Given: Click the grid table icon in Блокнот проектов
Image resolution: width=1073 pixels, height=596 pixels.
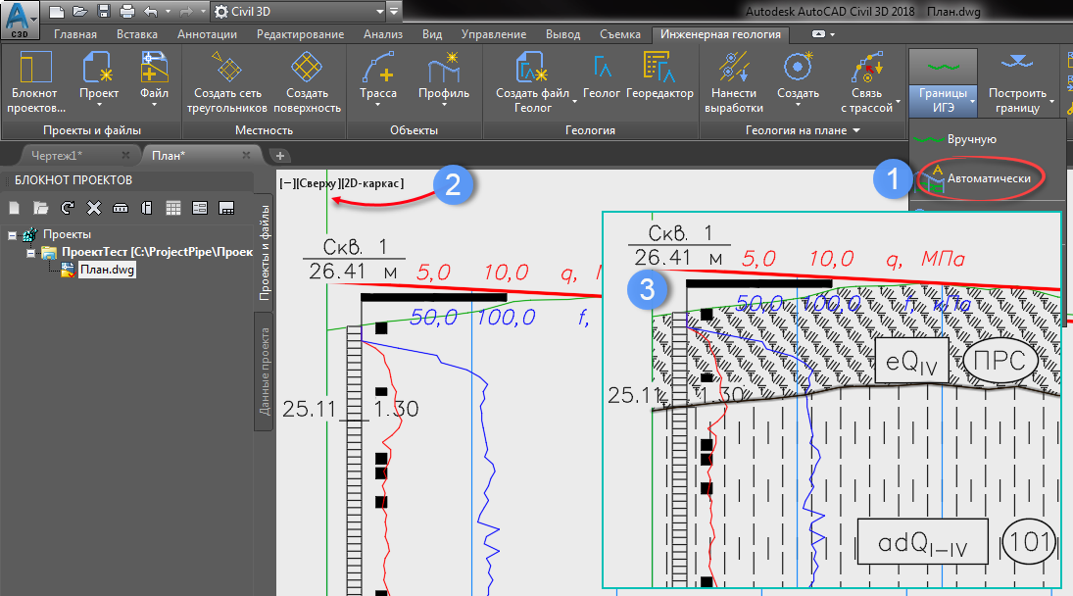Looking at the screenshot, I should pyautogui.click(x=173, y=208).
